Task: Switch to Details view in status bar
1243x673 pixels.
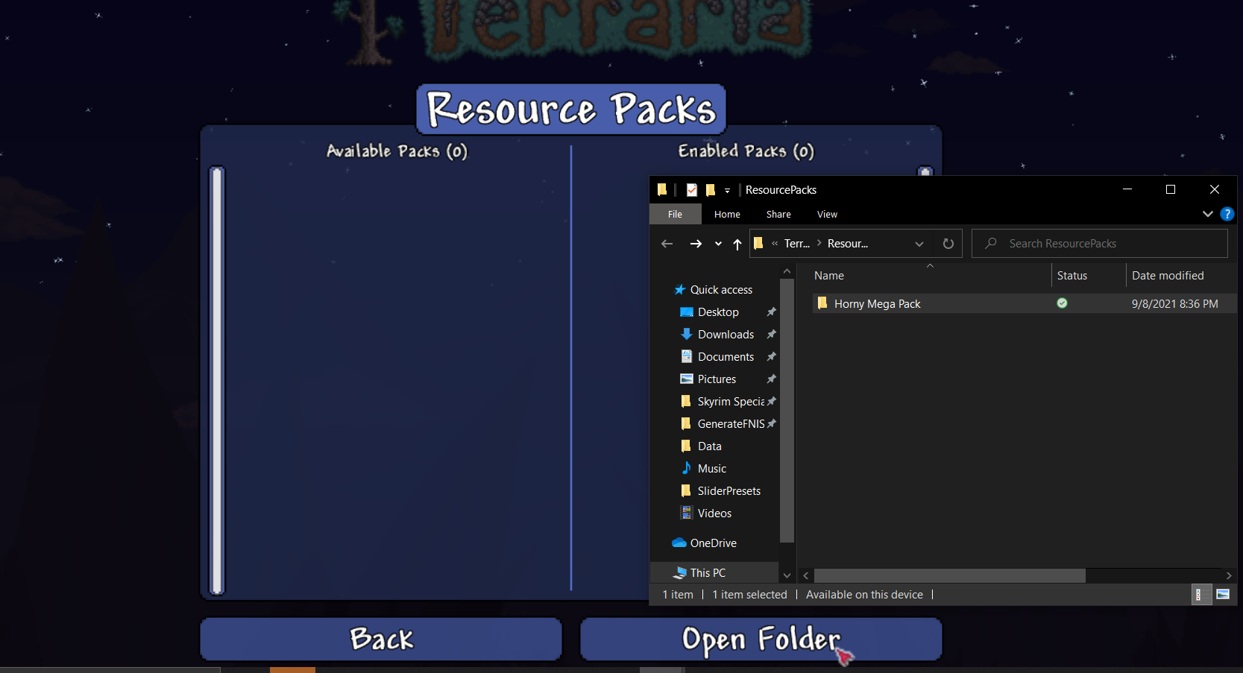Action: 1201,595
